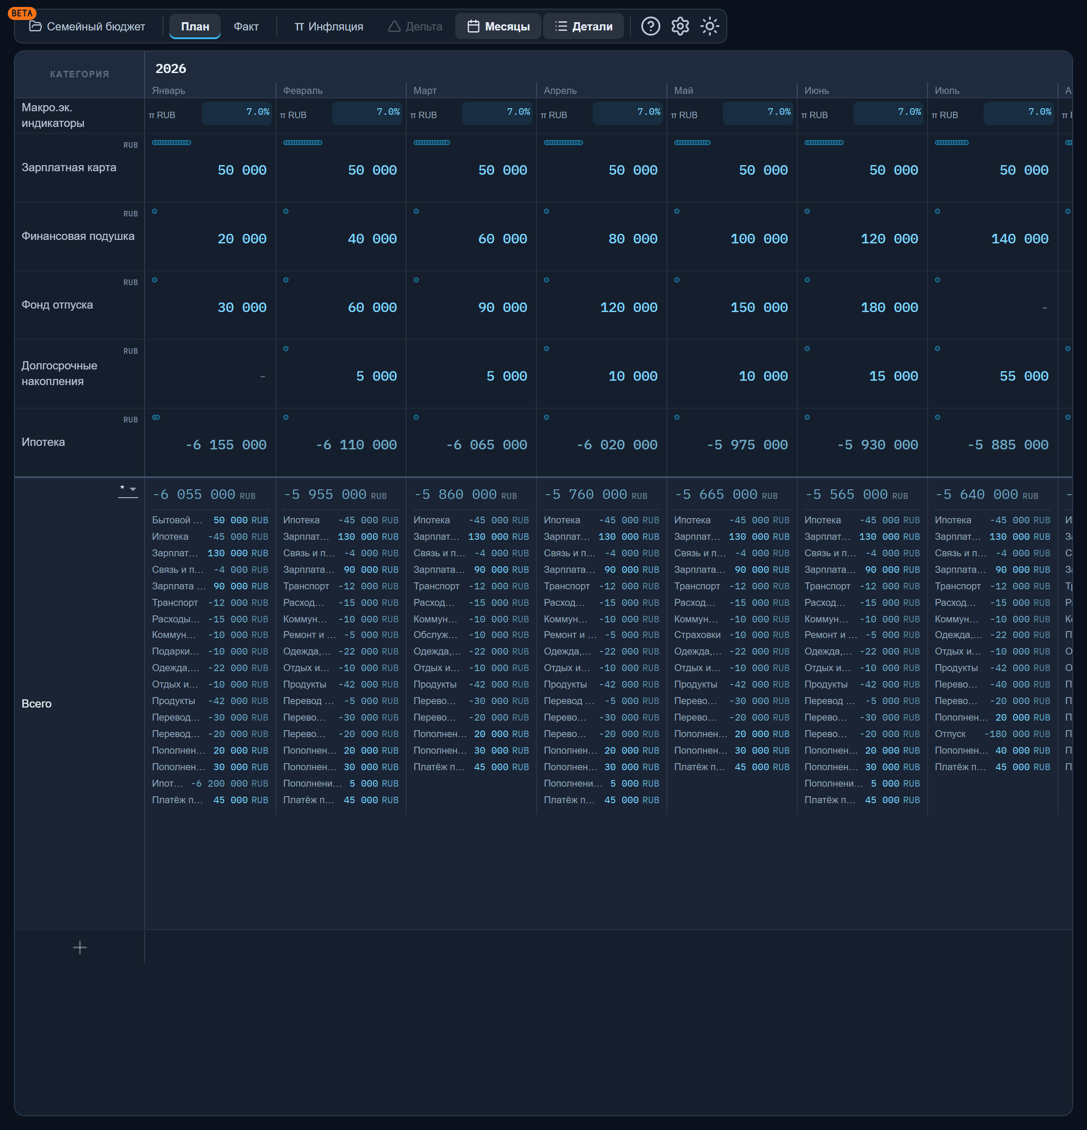
Task: Click the January progress bar in Зарплатная карта
Action: coord(172,143)
